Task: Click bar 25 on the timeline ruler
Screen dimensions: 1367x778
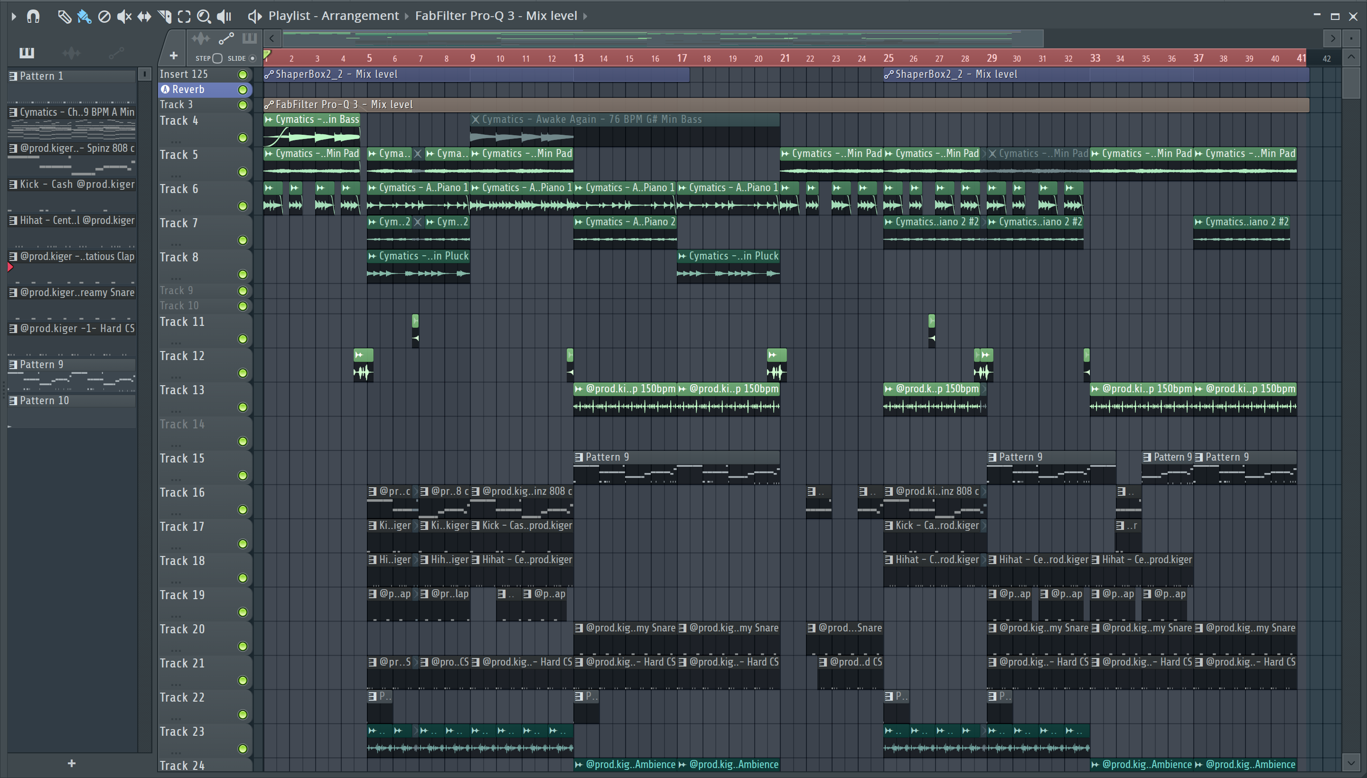Action: 888,58
